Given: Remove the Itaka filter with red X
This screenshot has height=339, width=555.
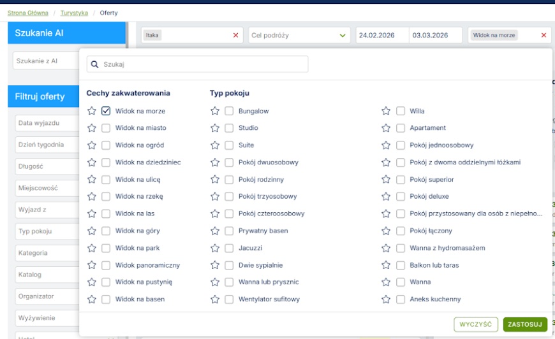Looking at the screenshot, I should 235,36.
